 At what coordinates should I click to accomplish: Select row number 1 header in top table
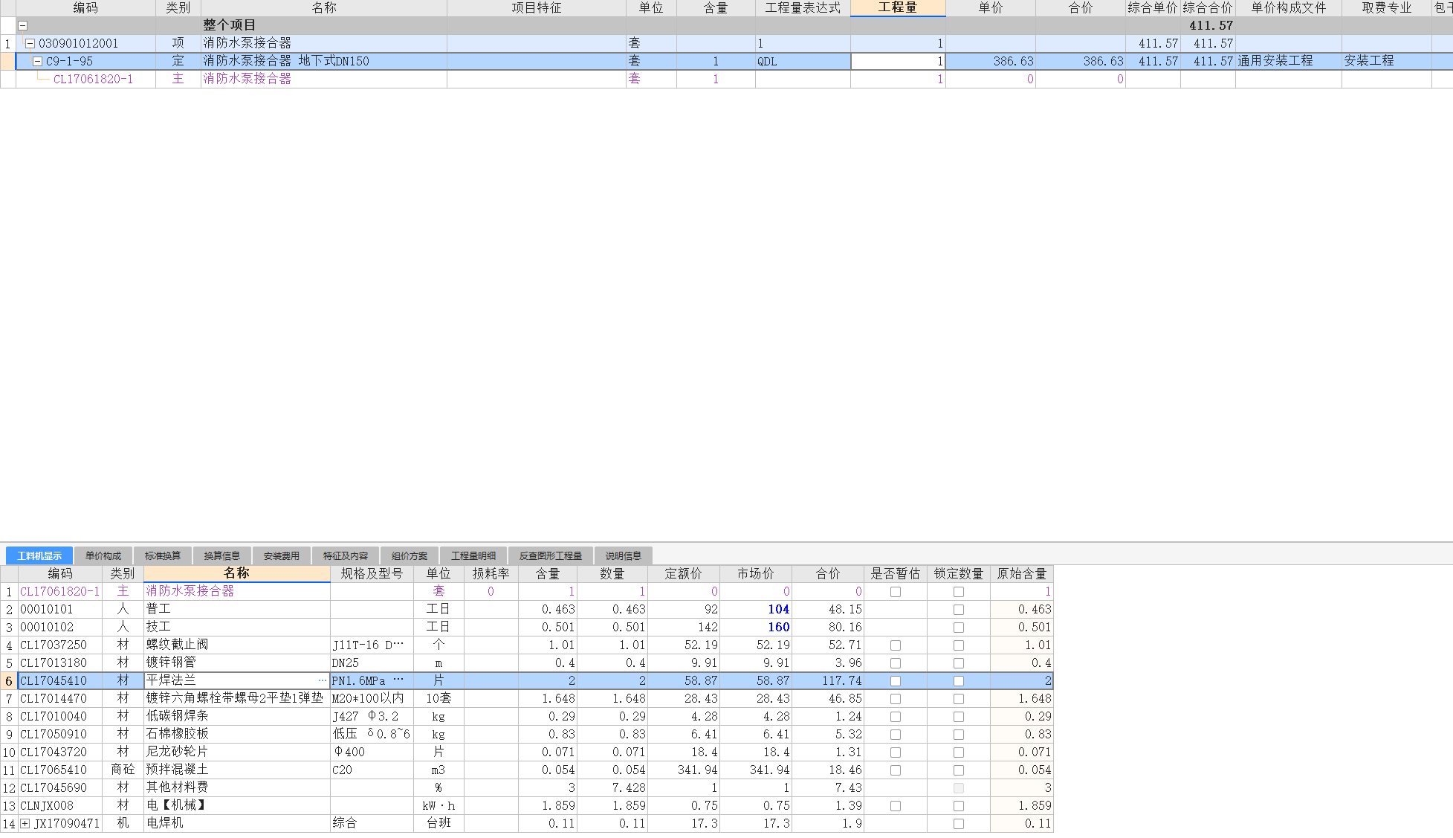pos(8,43)
